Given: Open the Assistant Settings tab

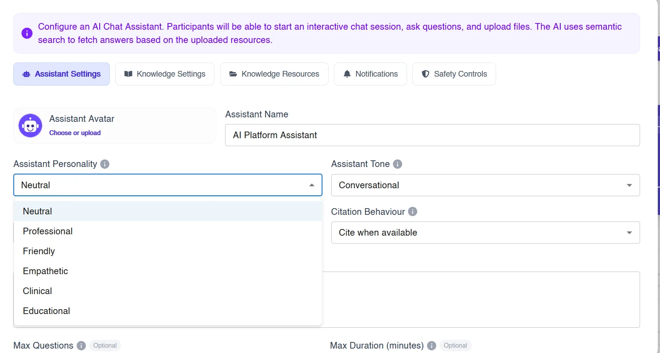Looking at the screenshot, I should (x=62, y=74).
